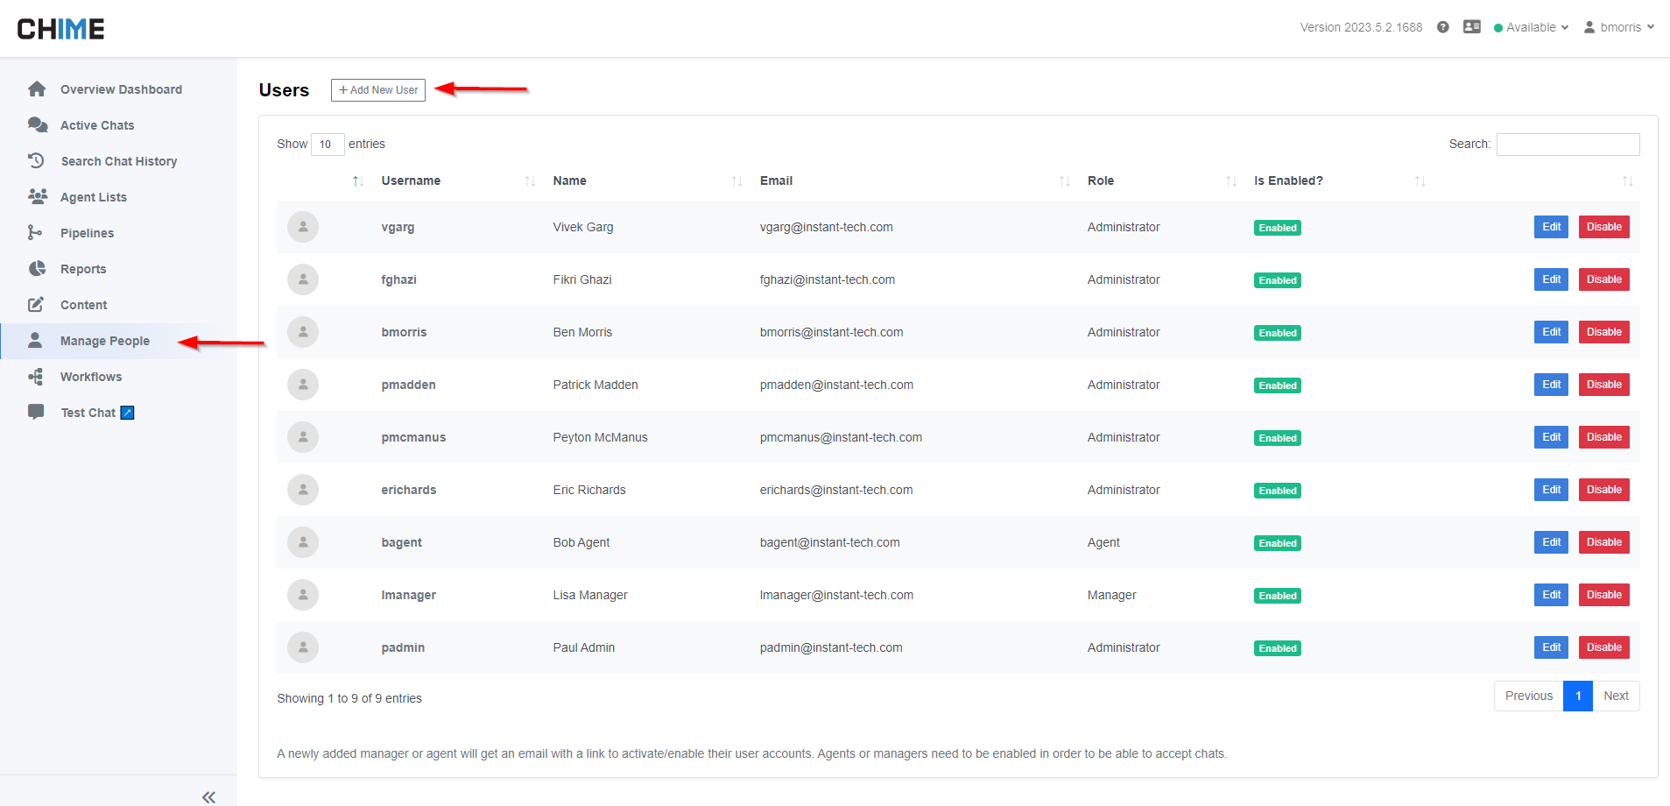Disable the vgarg user account
Viewport: 1670px width, 806px height.
click(1603, 227)
